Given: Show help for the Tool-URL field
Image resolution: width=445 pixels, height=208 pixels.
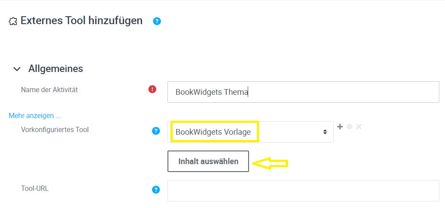Looking at the screenshot, I should tap(156, 190).
